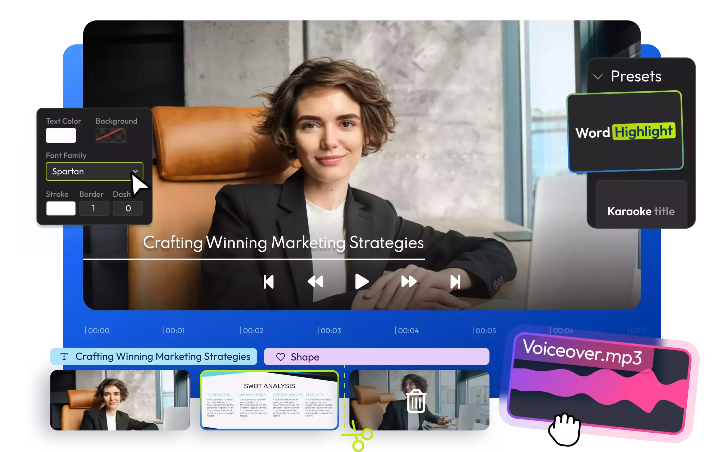Image resolution: width=724 pixels, height=452 pixels.
Task: Click the white Stroke color swatch
Action: pos(61,208)
